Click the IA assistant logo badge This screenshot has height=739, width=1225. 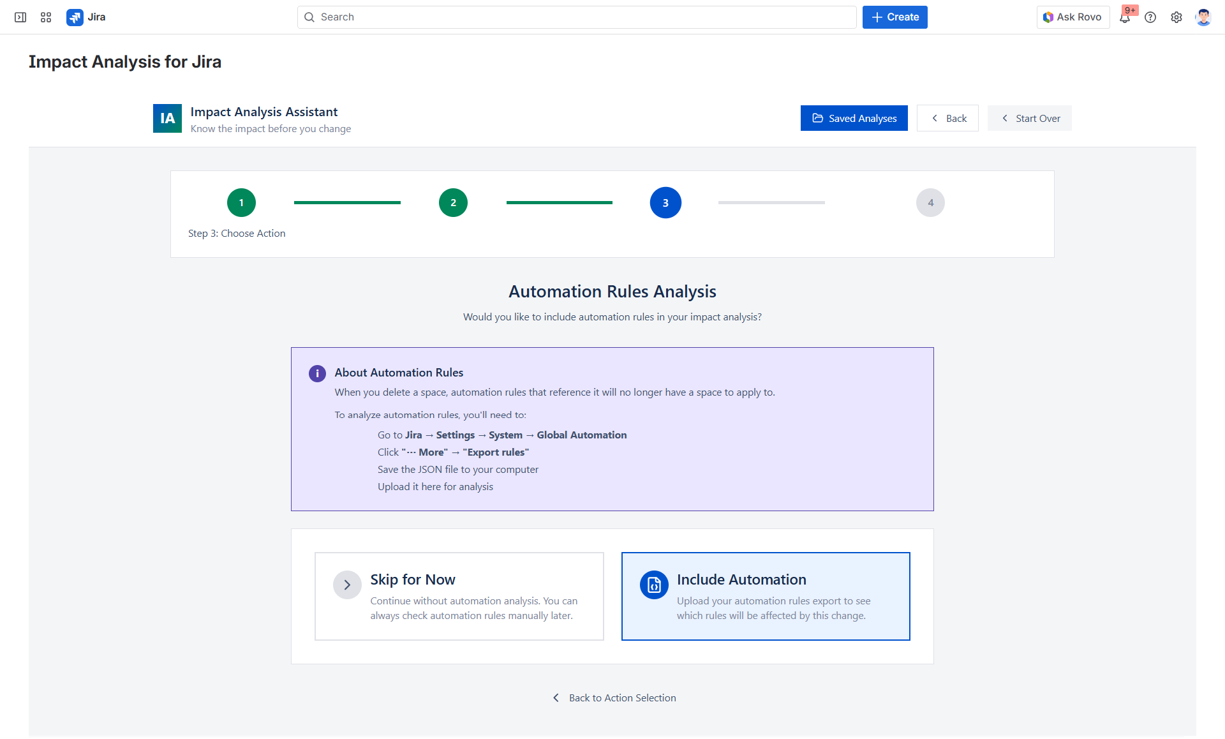167,118
